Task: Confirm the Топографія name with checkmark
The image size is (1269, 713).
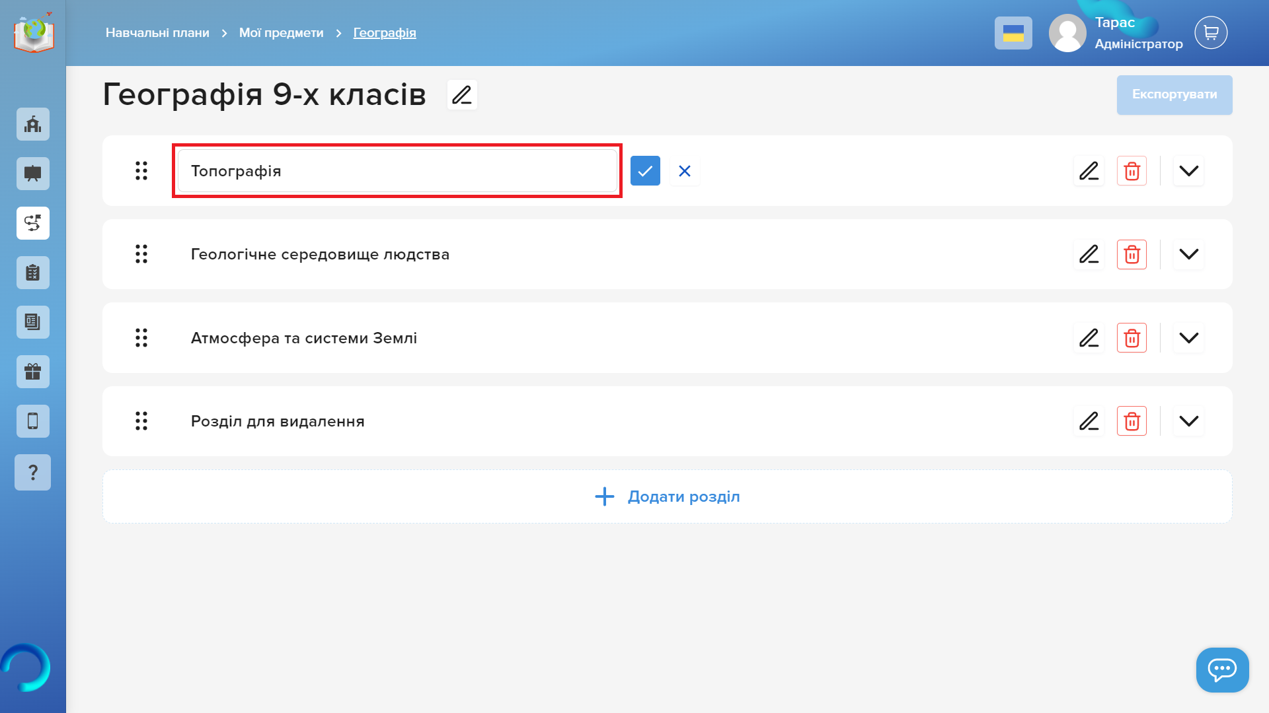Action: point(645,171)
